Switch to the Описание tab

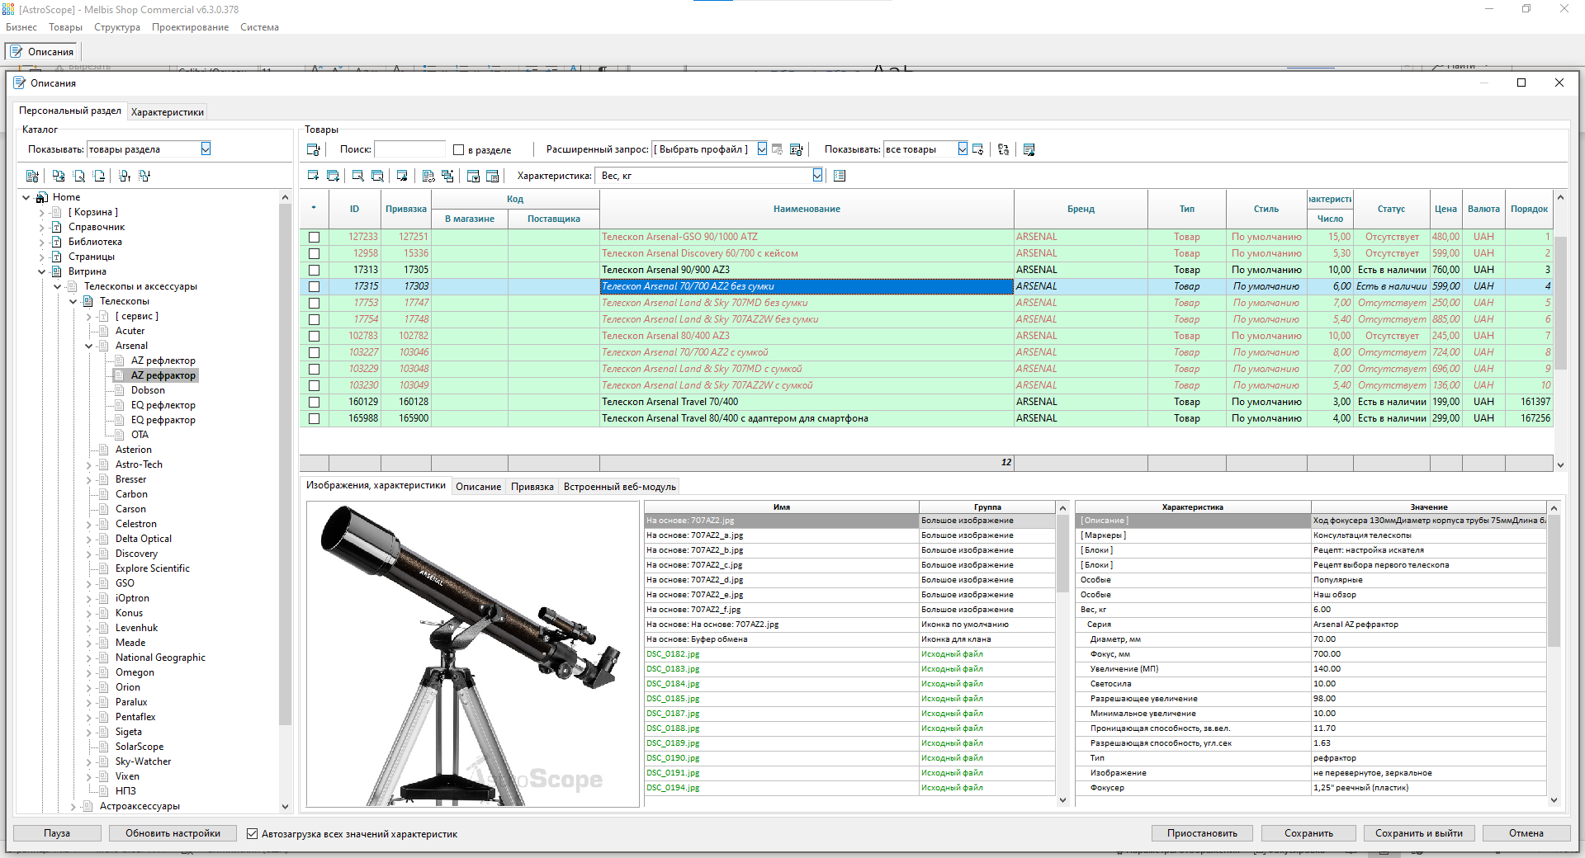point(479,487)
